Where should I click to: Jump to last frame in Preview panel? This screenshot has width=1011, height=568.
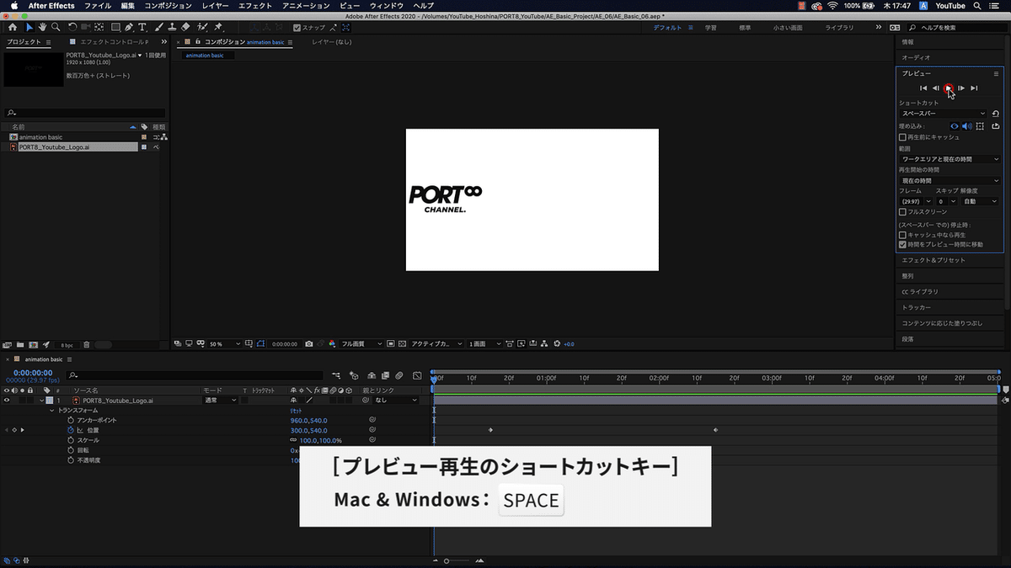(974, 88)
